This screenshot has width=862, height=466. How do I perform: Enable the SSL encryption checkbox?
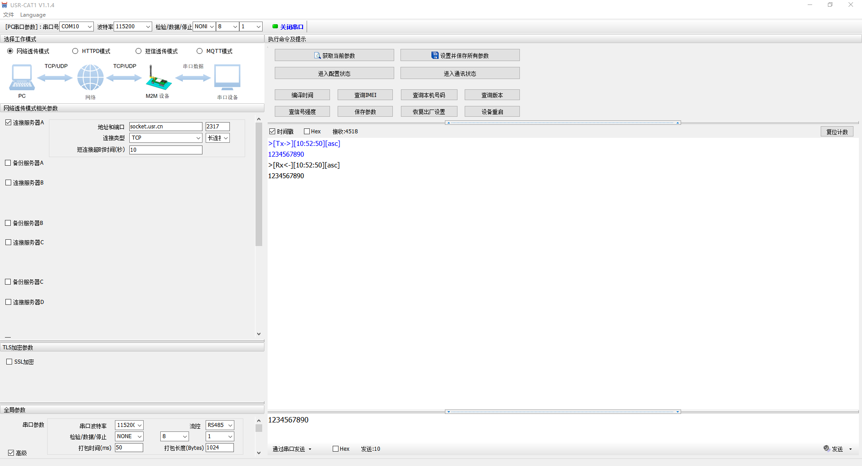[x=9, y=362]
